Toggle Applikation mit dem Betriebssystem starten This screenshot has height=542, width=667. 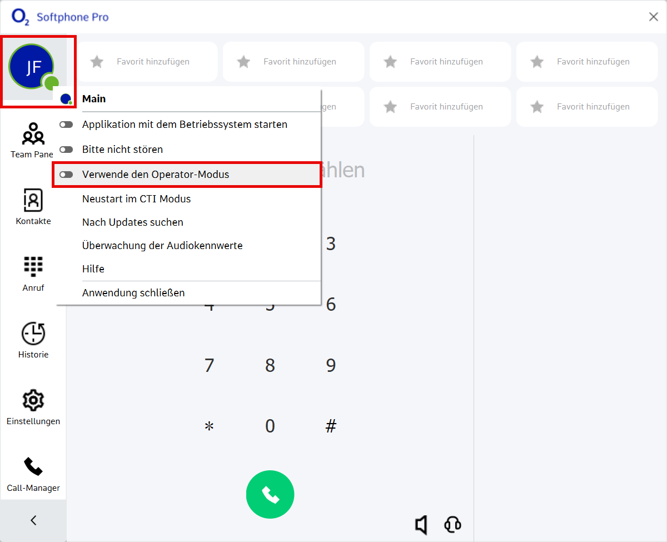(67, 125)
